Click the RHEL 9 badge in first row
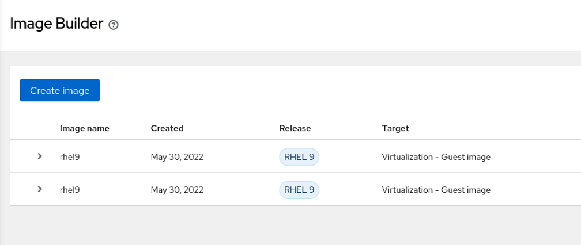581x245 pixels. [x=299, y=156]
